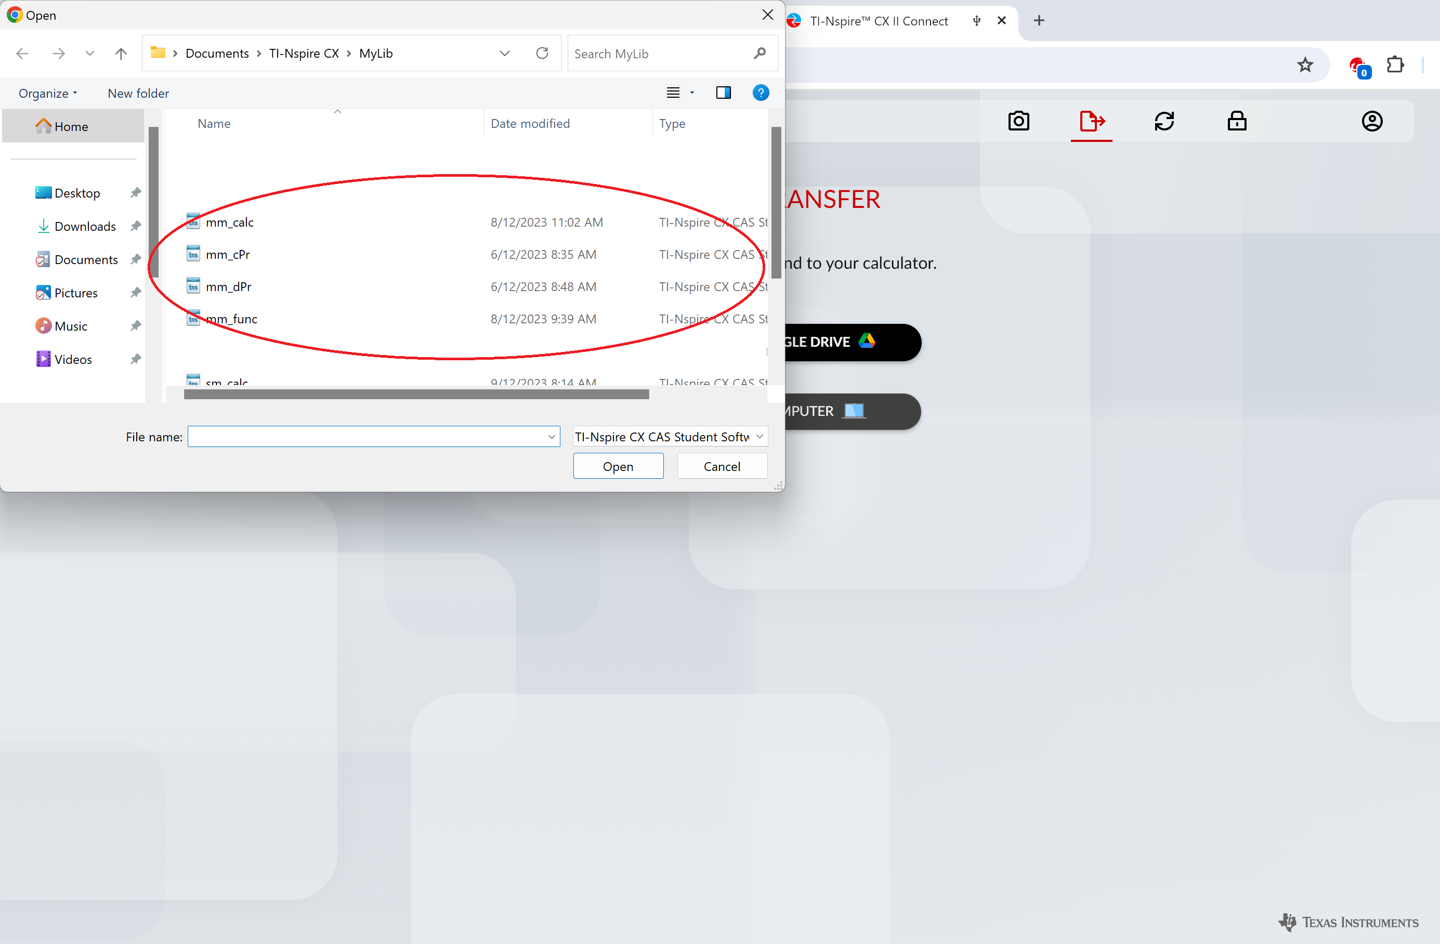Close the TI-Nspire CX II Connect tab

[1001, 21]
